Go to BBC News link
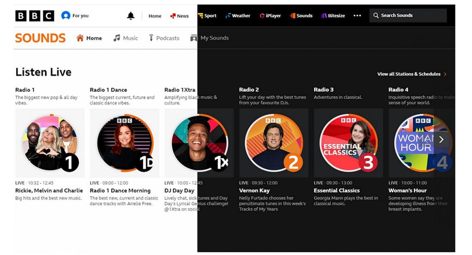This screenshot has width=472, height=255. (179, 16)
